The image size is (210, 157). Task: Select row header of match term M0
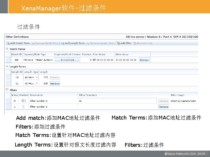pyautogui.click(x=8, y=60)
